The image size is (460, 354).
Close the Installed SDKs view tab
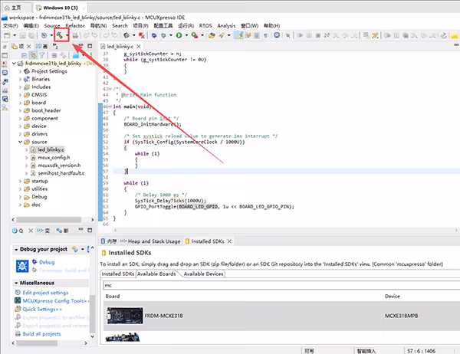(229, 241)
